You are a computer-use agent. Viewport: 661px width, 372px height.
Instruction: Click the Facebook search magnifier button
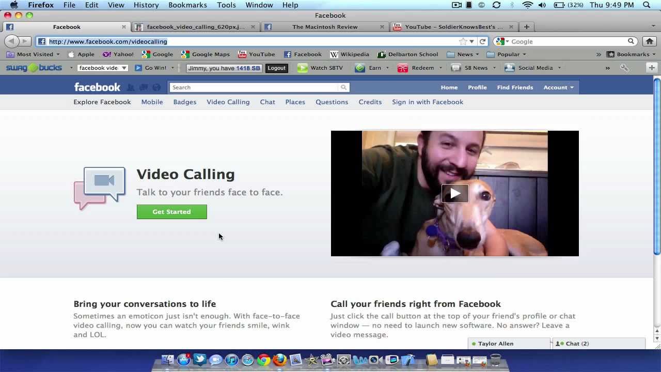(x=343, y=87)
